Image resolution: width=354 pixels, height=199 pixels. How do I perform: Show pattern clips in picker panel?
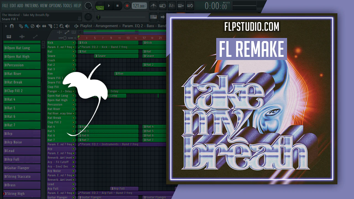(9, 36)
